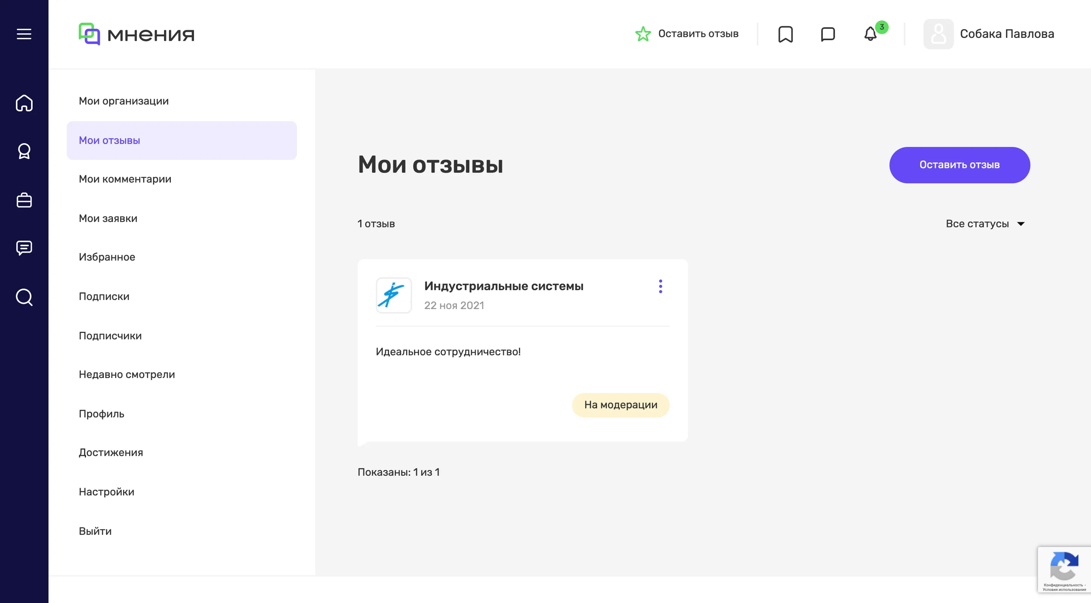Open notifications bell with badge 3

[x=871, y=34]
